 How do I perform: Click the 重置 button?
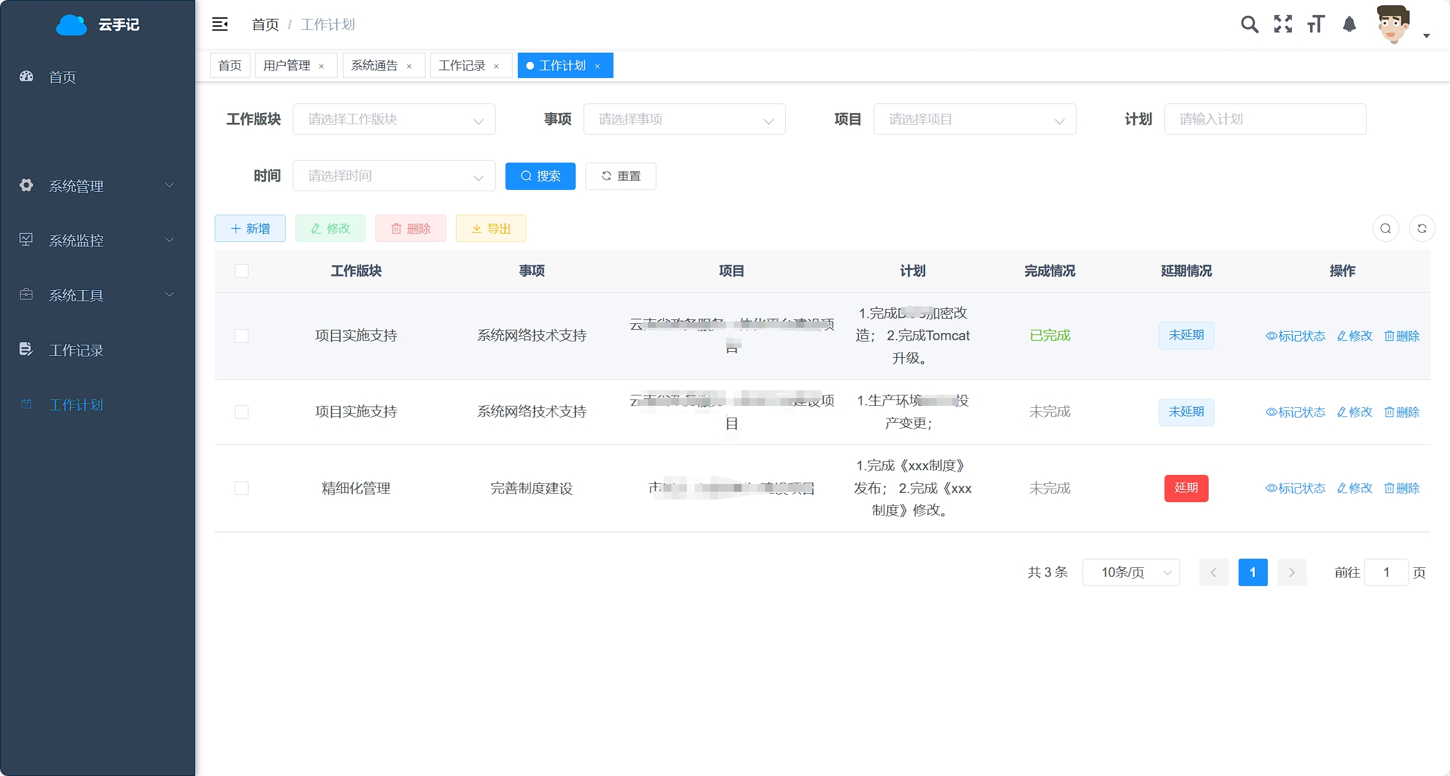coord(621,176)
